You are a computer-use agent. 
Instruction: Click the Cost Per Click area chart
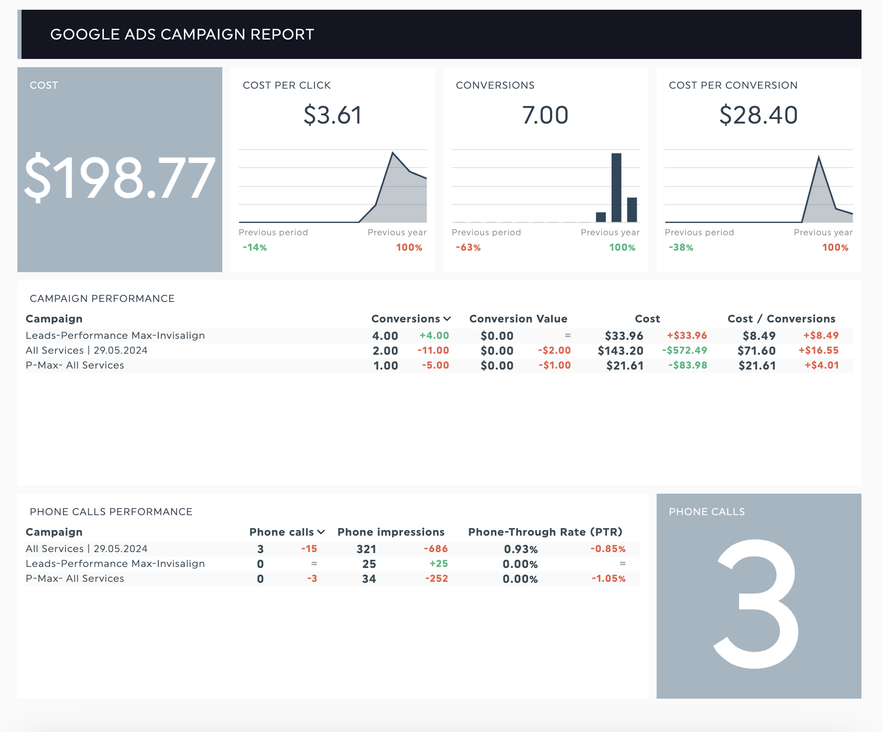click(333, 187)
